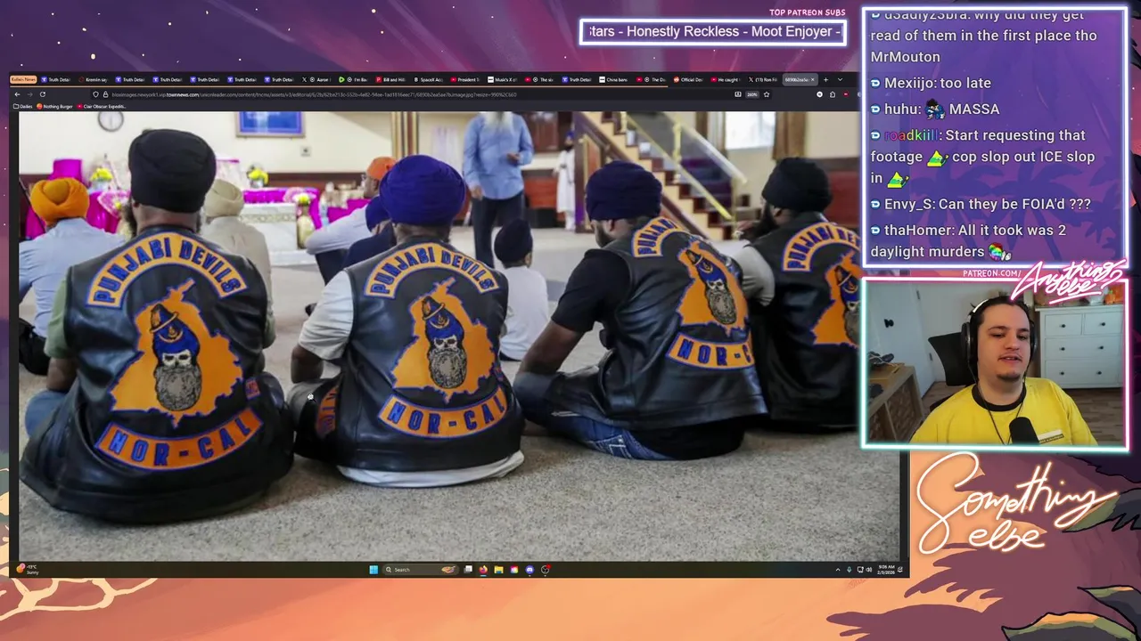Viewport: 1141px width, 641px height.
Task: Click the taskbar Search box
Action: click(x=422, y=570)
